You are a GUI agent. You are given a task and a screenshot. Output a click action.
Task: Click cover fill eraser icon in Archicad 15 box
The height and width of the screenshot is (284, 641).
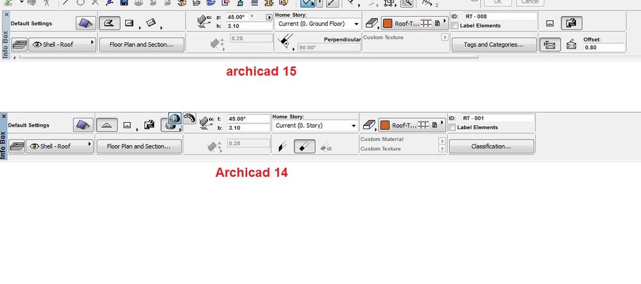click(372, 23)
